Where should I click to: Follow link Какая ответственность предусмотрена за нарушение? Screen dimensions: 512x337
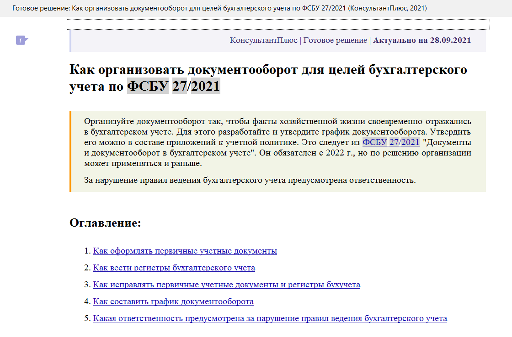tap(270, 318)
